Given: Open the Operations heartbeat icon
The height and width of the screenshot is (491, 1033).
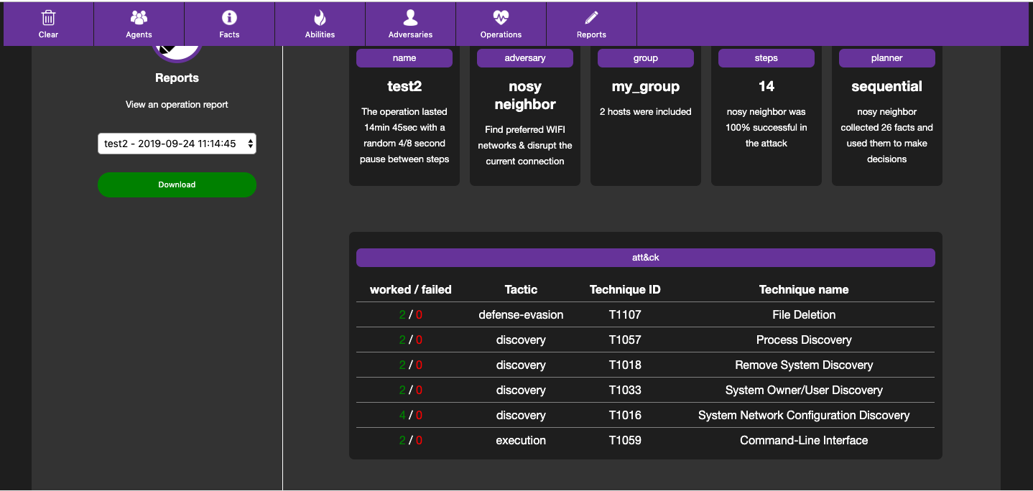Looking at the screenshot, I should coord(501,18).
